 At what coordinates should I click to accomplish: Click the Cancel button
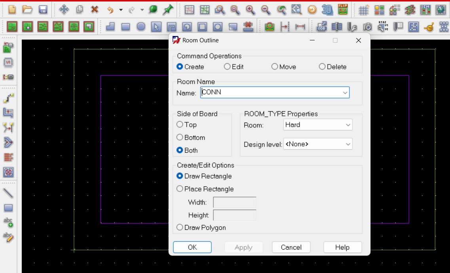[291, 247]
